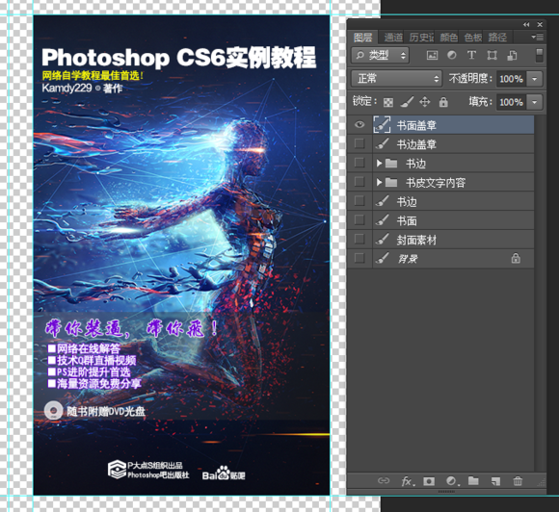Screen dimensions: 559x512
Task: Show the 背景 layer
Action: coord(359,258)
